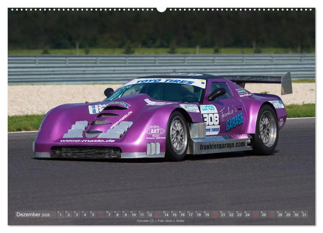Select day 12 in calendar strip
323x233 pixels.
150,215
